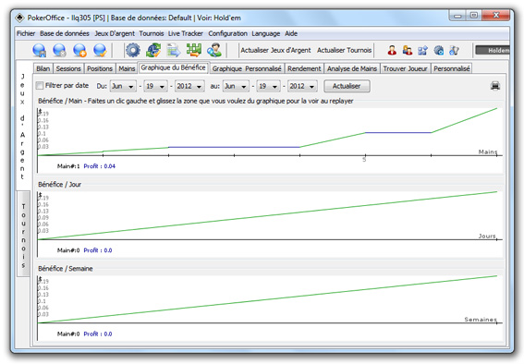The width and height of the screenshot is (524, 364).
Task: Open the end year 2012 dropdown
Action: tap(302, 86)
